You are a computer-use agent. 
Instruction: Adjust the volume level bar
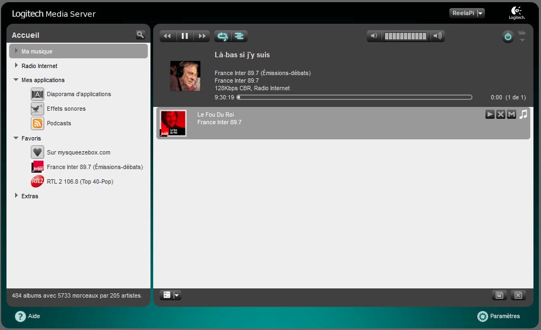pos(406,36)
